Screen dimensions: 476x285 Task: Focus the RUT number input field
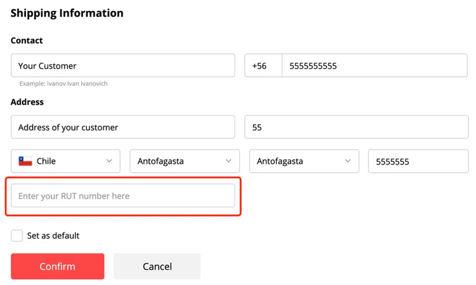pos(123,196)
